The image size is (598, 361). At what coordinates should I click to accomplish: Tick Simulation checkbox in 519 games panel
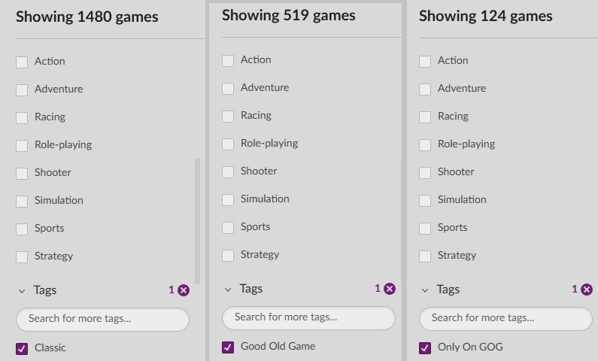pyautogui.click(x=228, y=200)
